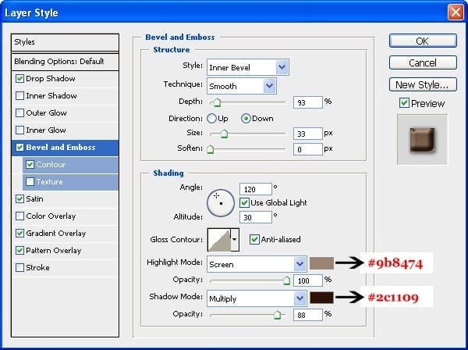The width and height of the screenshot is (468, 350).
Task: Toggle the Use Global Light checkbox
Action: [x=244, y=203]
